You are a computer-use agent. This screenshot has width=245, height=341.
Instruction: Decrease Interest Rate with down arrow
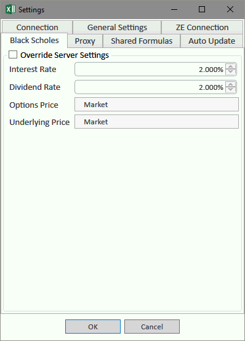pos(230,72)
